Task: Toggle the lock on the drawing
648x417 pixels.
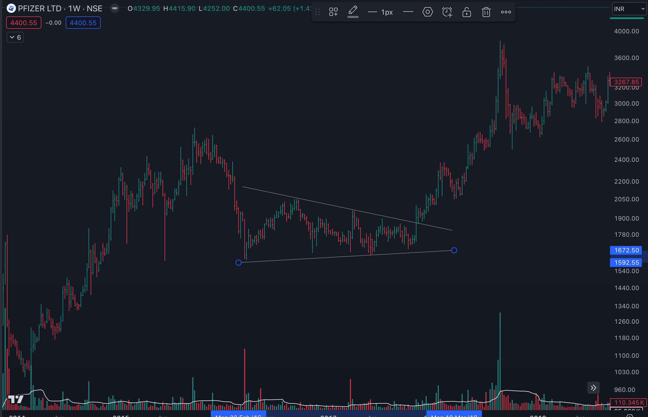Action: [466, 12]
